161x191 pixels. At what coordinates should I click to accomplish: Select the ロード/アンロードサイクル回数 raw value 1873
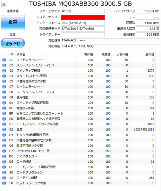coord(151,124)
